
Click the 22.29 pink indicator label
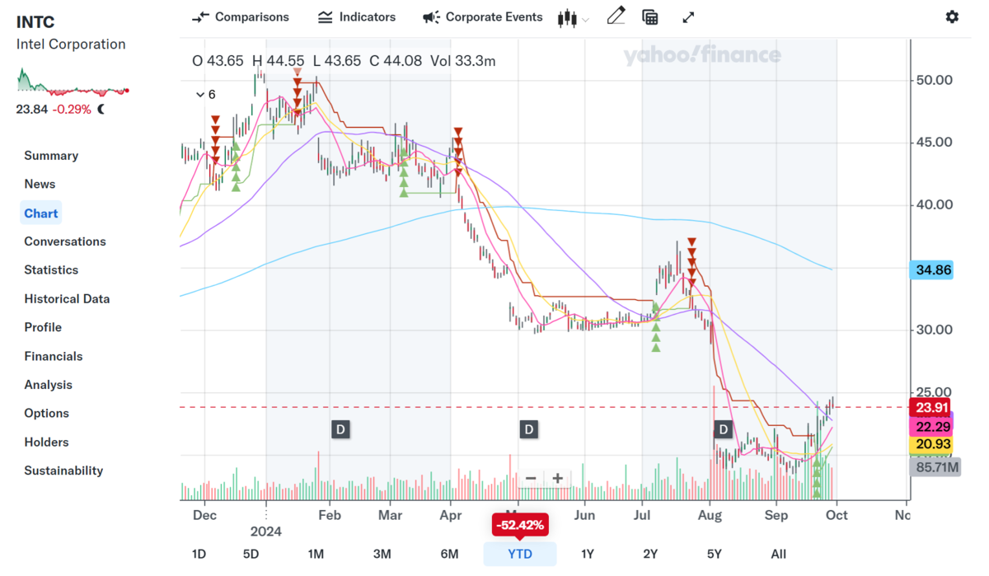click(x=930, y=426)
